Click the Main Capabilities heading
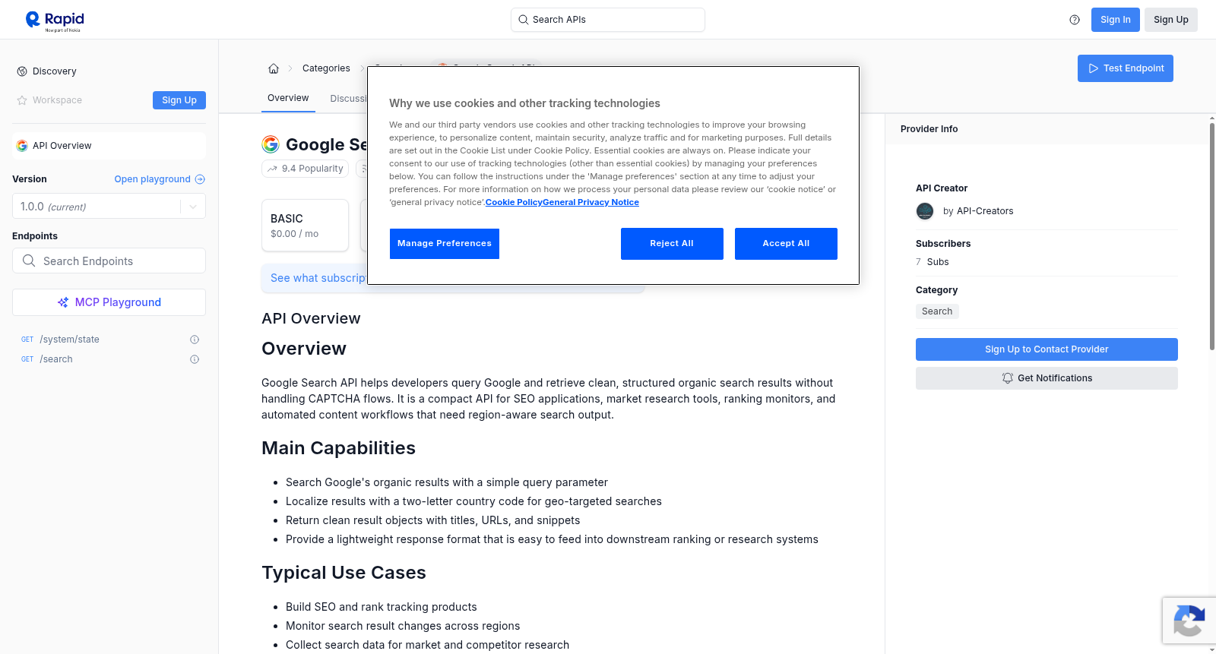1216x654 pixels. (x=338, y=448)
